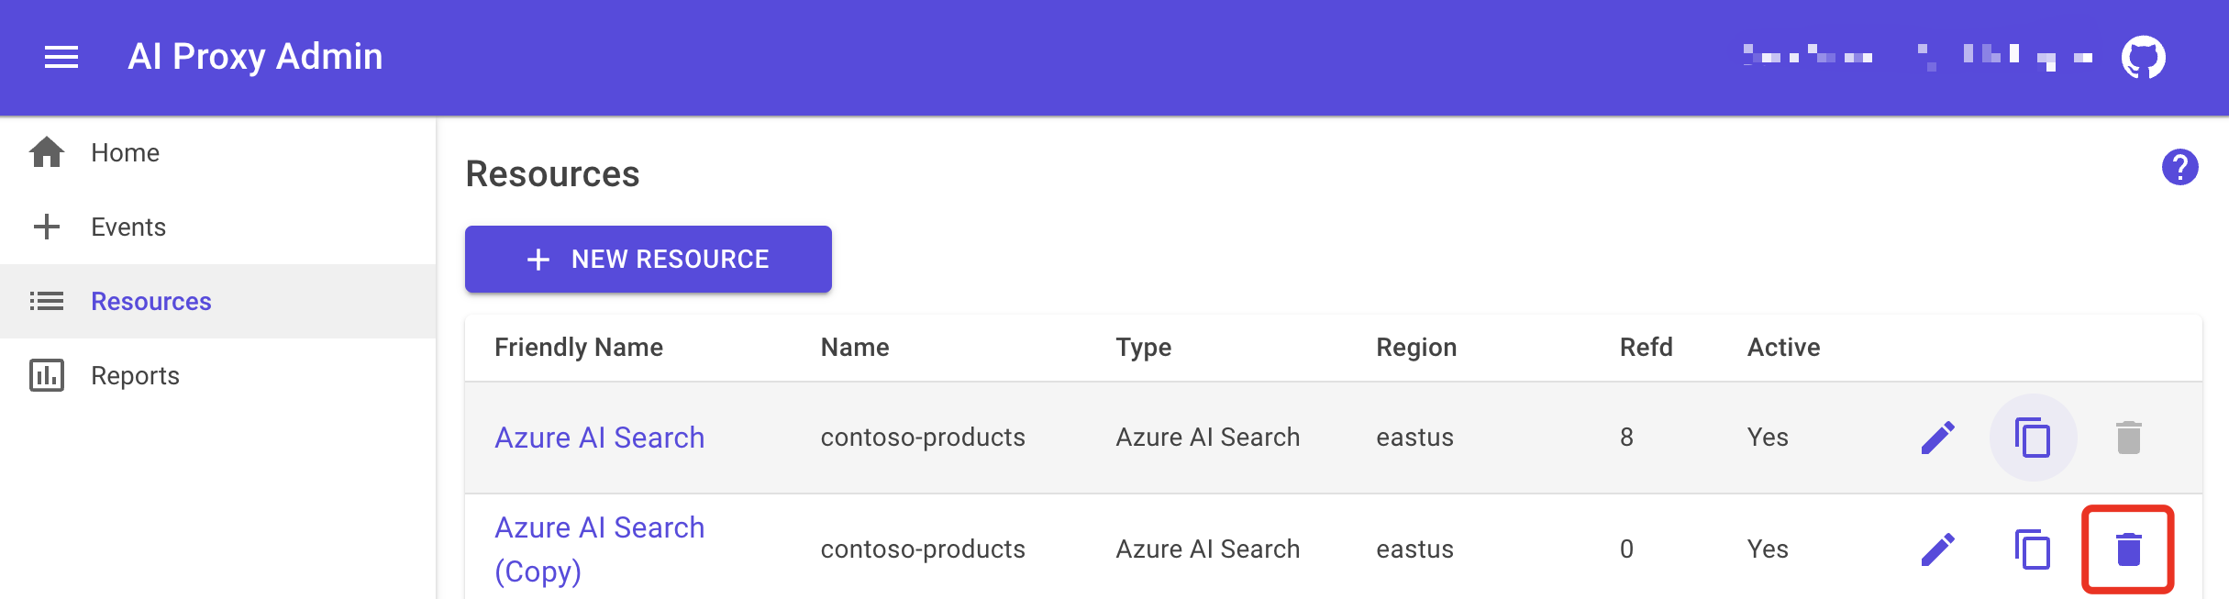Select Resources in the sidebar
This screenshot has height=599, width=2229.
pyautogui.click(x=150, y=301)
